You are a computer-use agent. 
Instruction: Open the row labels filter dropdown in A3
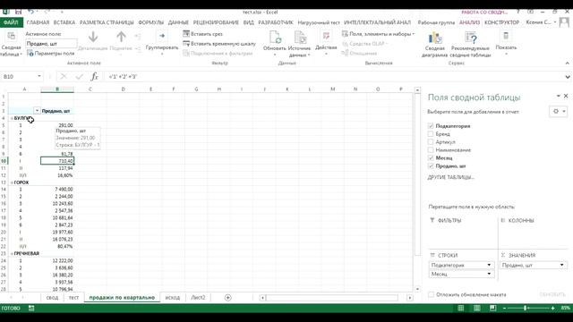[x=37, y=111]
